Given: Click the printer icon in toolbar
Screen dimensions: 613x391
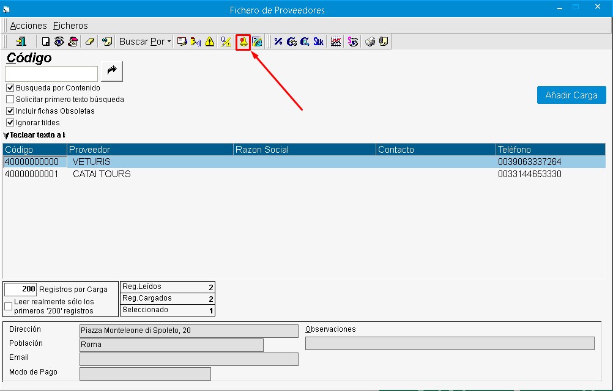Looking at the screenshot, I should [x=370, y=42].
